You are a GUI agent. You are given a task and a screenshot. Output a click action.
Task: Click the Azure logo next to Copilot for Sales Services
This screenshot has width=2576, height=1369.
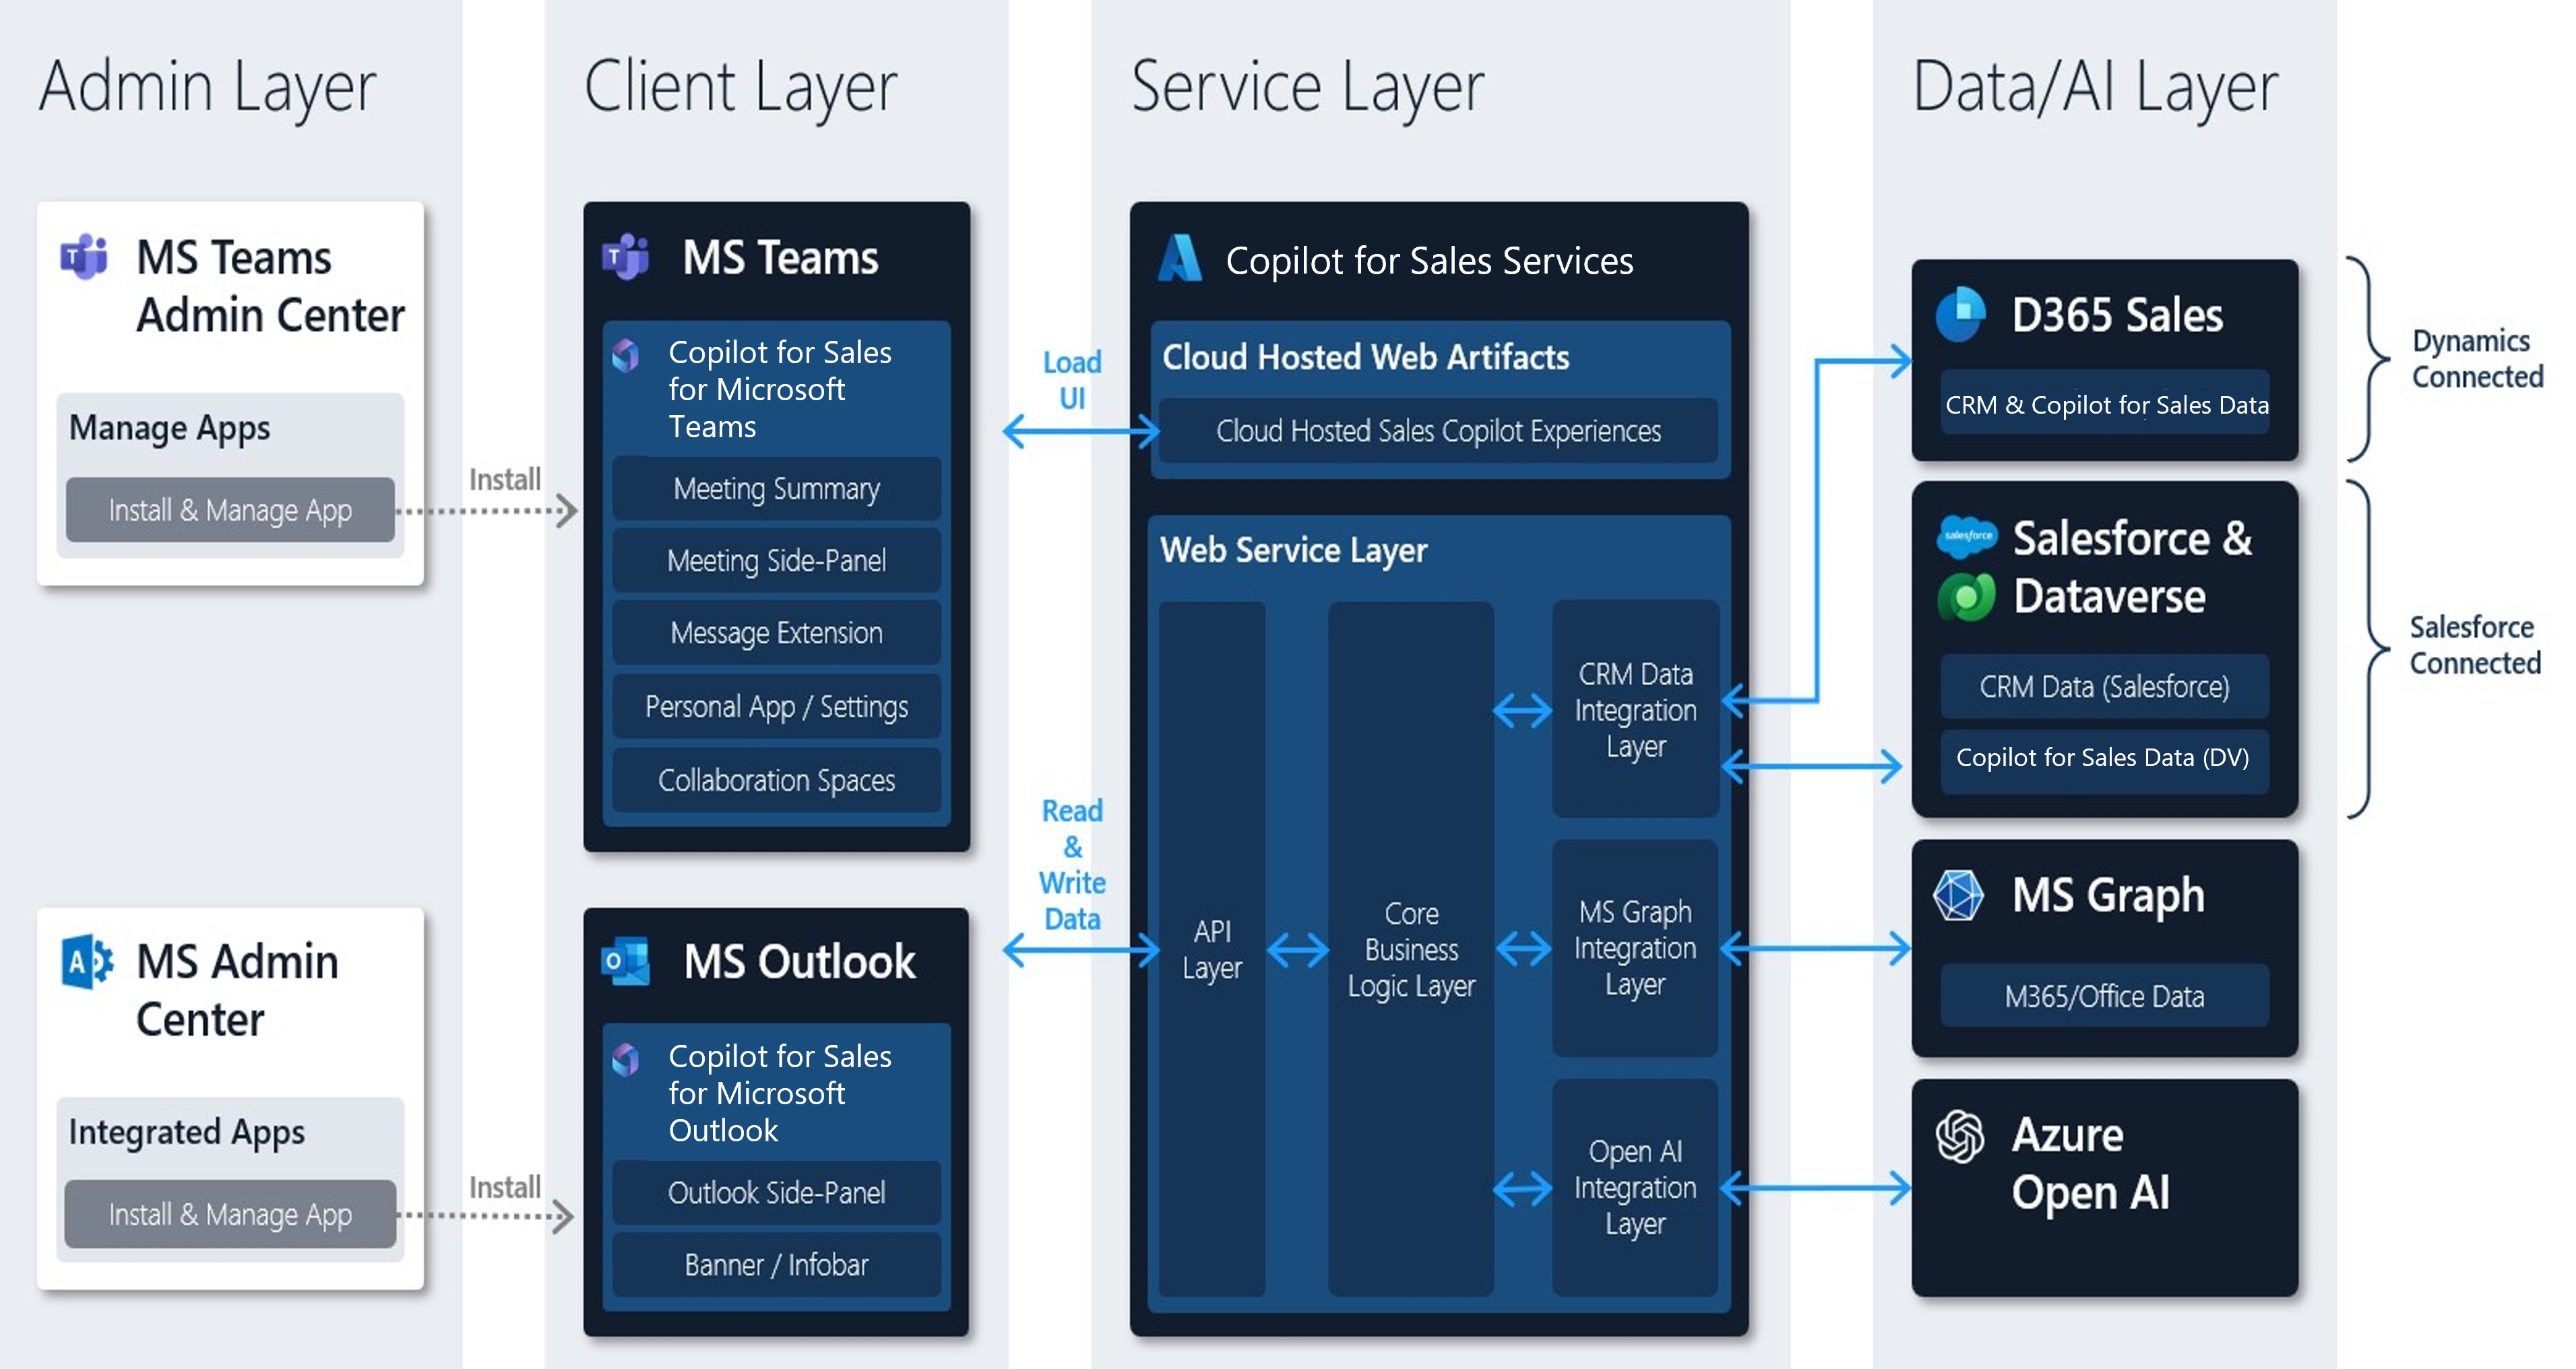(x=1180, y=258)
